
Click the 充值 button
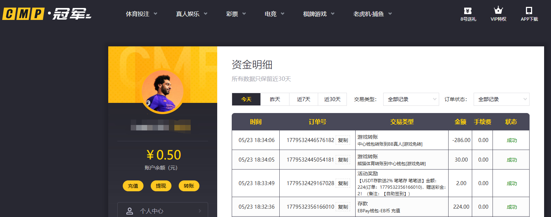(133, 186)
